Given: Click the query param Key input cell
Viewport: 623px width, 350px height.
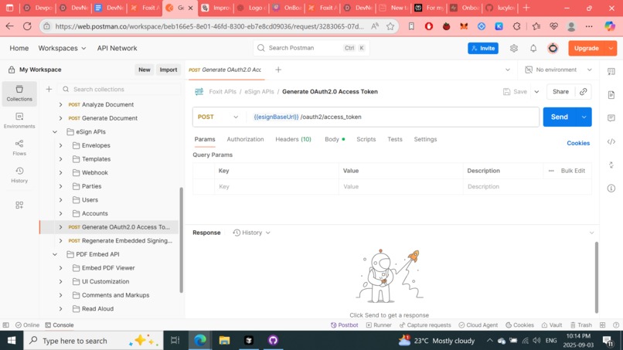Looking at the screenshot, I should point(277,186).
